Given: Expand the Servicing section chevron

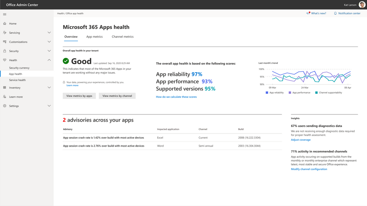Looking at the screenshot, I should pyautogui.click(x=49, y=33).
